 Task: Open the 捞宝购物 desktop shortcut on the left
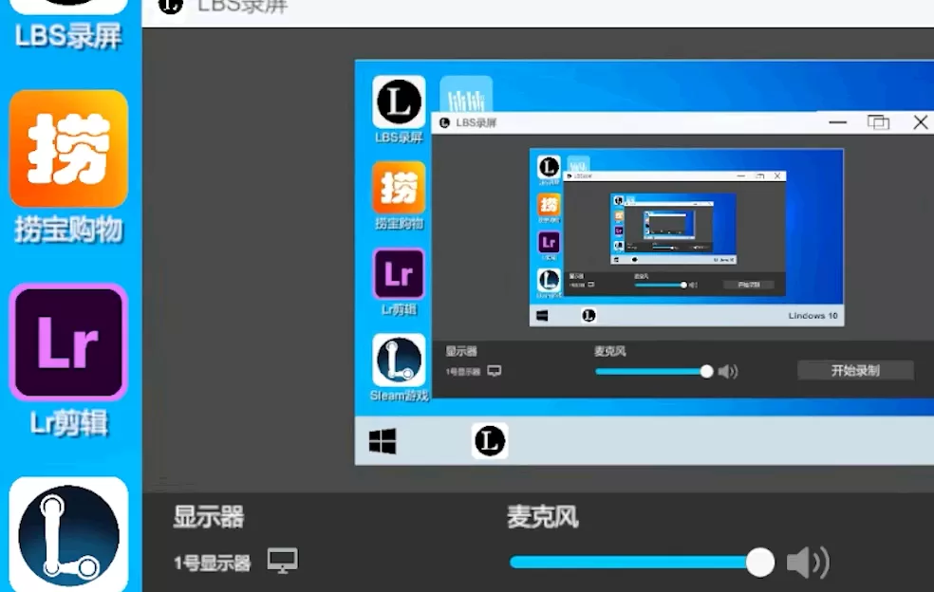coord(68,149)
